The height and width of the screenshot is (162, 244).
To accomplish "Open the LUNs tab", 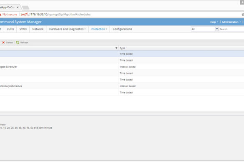I will click(10, 29).
